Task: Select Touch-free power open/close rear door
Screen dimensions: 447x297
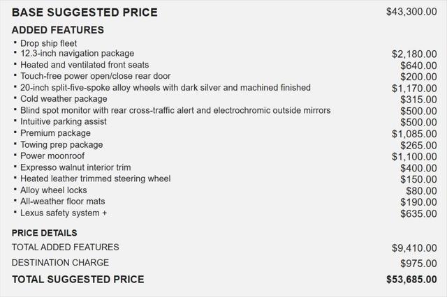Action: [x=95, y=76]
